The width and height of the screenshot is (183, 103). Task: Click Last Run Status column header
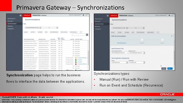click(79, 39)
